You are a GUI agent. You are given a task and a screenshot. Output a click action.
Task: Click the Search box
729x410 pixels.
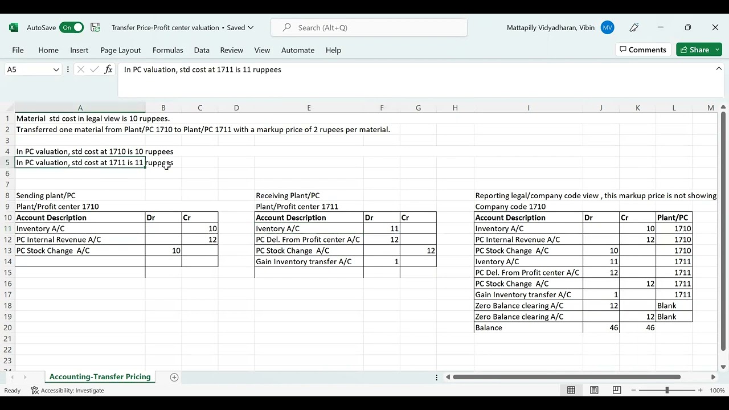(x=369, y=27)
